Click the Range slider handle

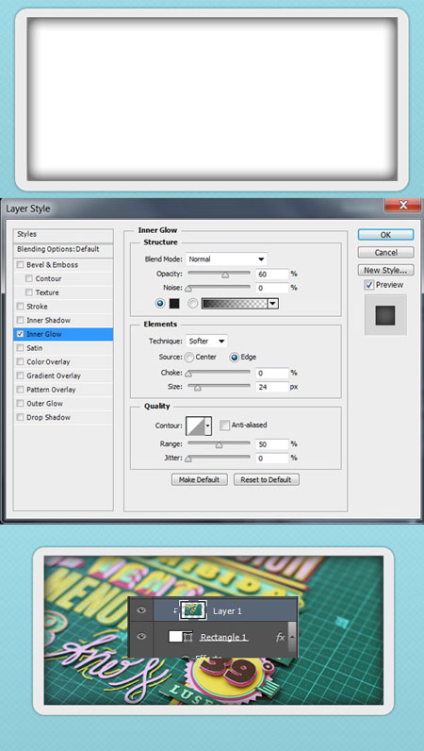click(x=219, y=445)
